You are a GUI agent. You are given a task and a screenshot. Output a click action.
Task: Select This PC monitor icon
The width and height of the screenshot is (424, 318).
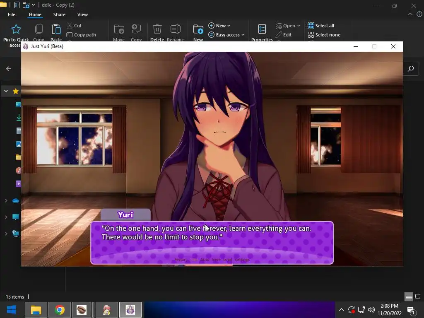pos(16,217)
